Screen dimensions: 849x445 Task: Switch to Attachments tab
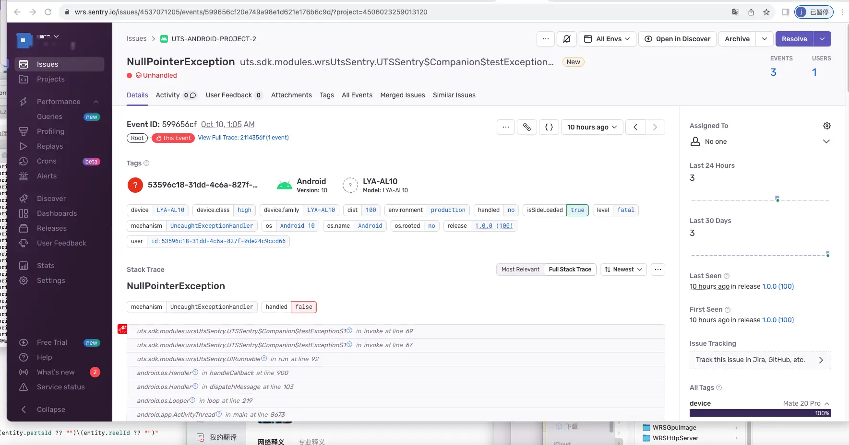coord(291,95)
